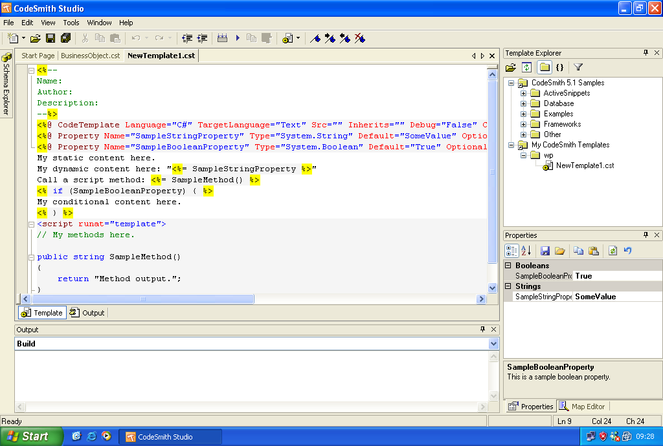Image resolution: width=663 pixels, height=446 pixels.
Task: Click the Open file toolbar icon
Action: pos(36,38)
